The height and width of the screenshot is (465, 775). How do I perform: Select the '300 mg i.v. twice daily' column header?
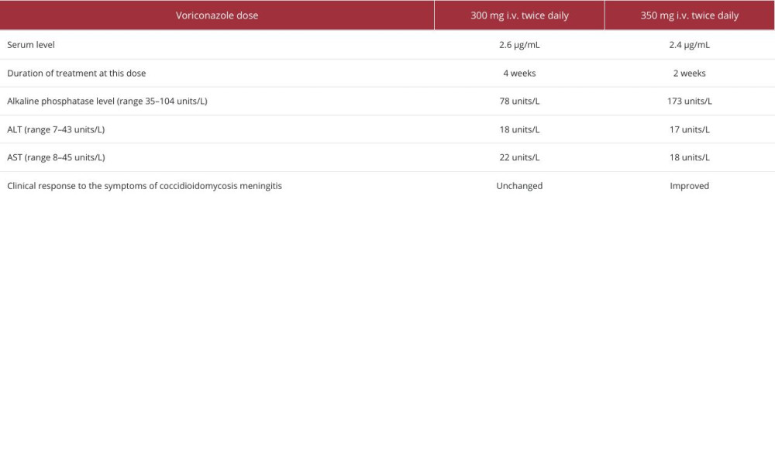click(x=519, y=15)
